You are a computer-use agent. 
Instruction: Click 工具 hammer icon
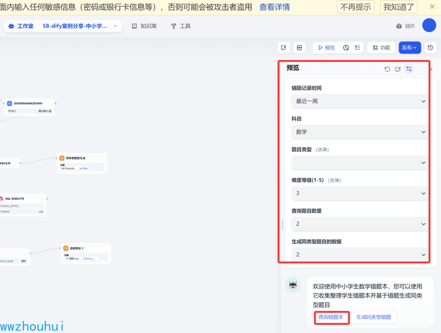174,26
